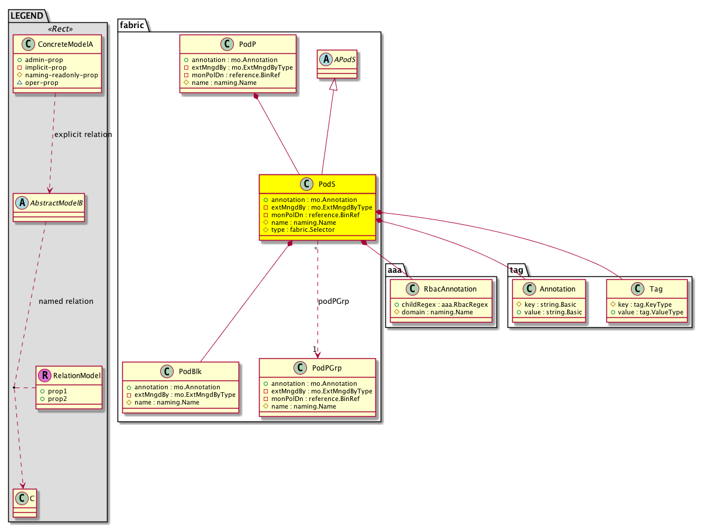Click the 'explicit relation' label
This screenshot has width=704, height=528.
point(82,135)
